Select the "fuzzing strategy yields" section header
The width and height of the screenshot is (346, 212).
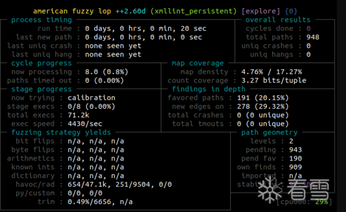(61, 132)
